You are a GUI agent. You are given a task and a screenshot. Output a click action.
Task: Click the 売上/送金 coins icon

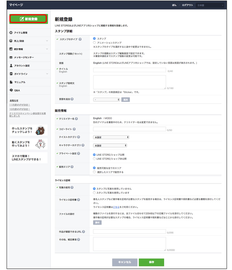point(11,40)
